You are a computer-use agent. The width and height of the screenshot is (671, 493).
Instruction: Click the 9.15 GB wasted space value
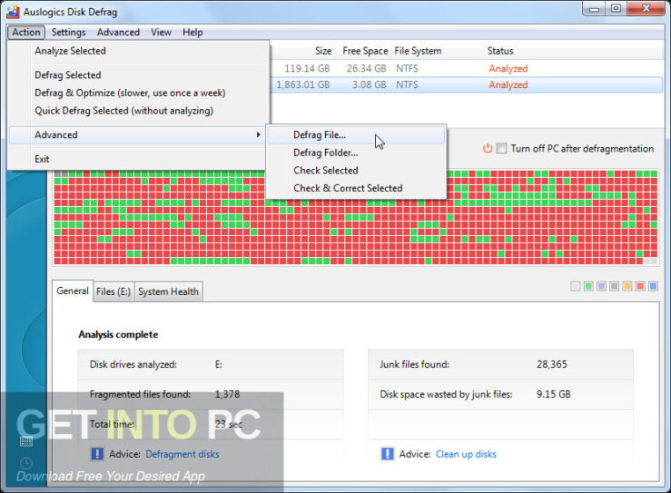click(x=553, y=394)
